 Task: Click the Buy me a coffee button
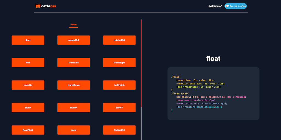235,6
